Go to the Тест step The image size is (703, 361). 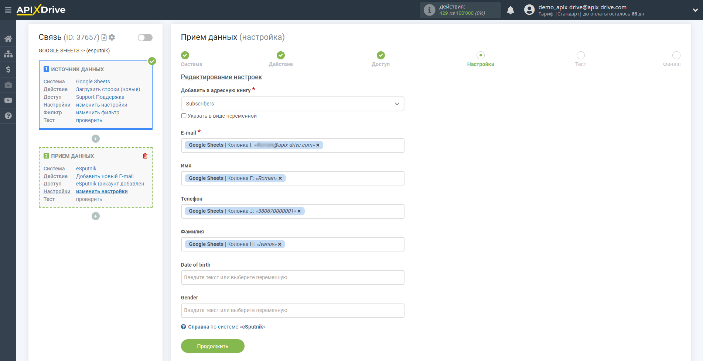coord(581,55)
